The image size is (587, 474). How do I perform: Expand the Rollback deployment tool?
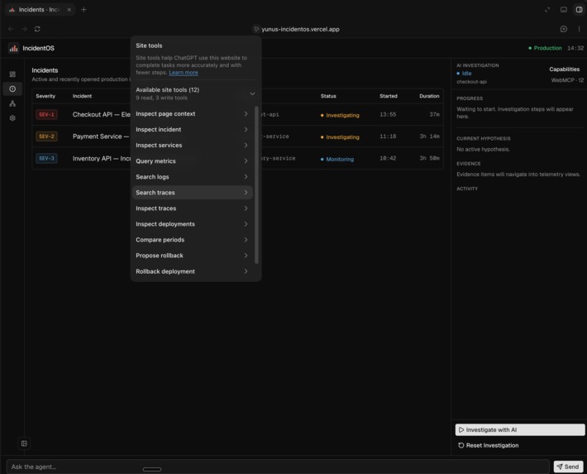pyautogui.click(x=193, y=271)
